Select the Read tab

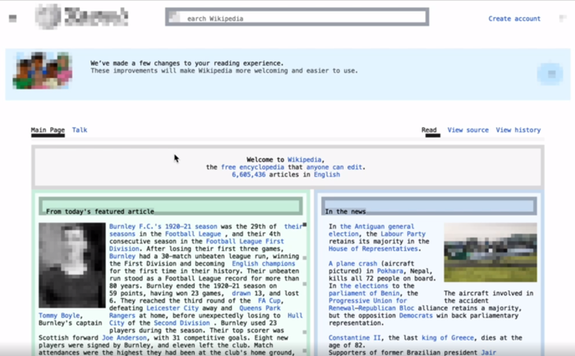pos(429,130)
